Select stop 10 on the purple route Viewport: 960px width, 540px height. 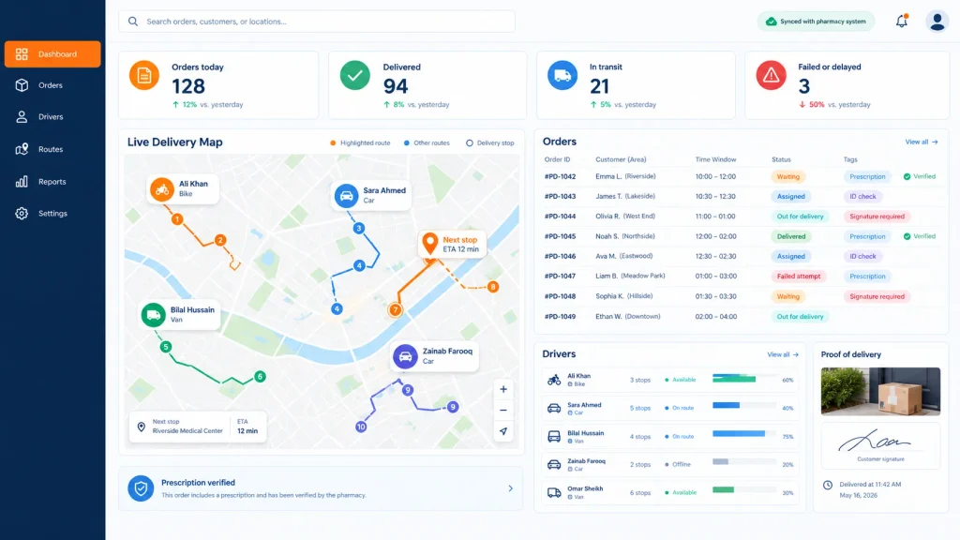click(x=361, y=427)
